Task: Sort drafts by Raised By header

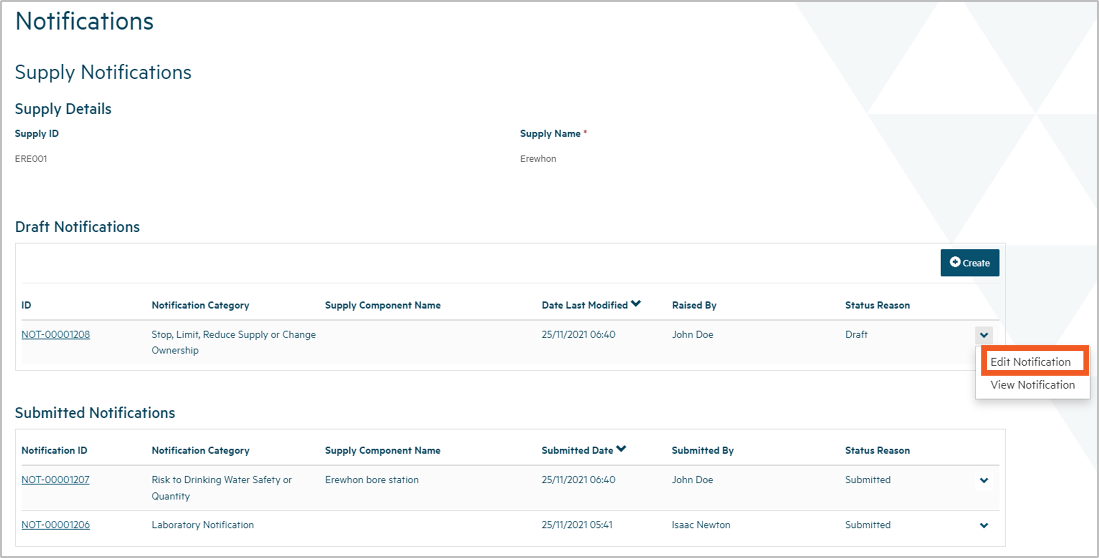Action: 694,305
